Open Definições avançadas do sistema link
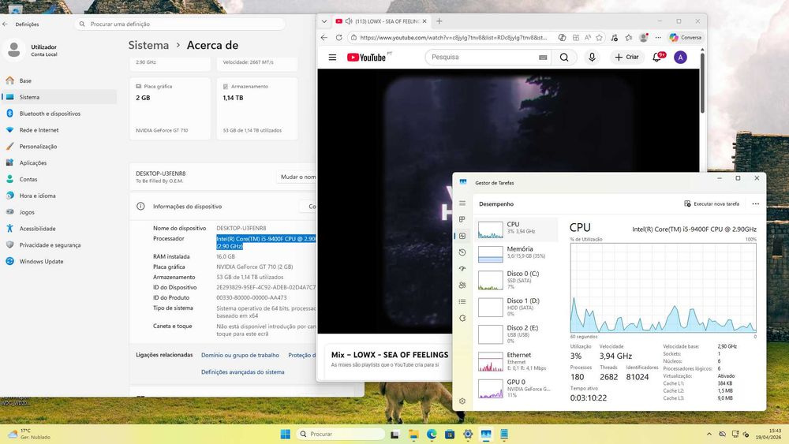Image resolution: width=789 pixels, height=444 pixels. tap(242, 372)
